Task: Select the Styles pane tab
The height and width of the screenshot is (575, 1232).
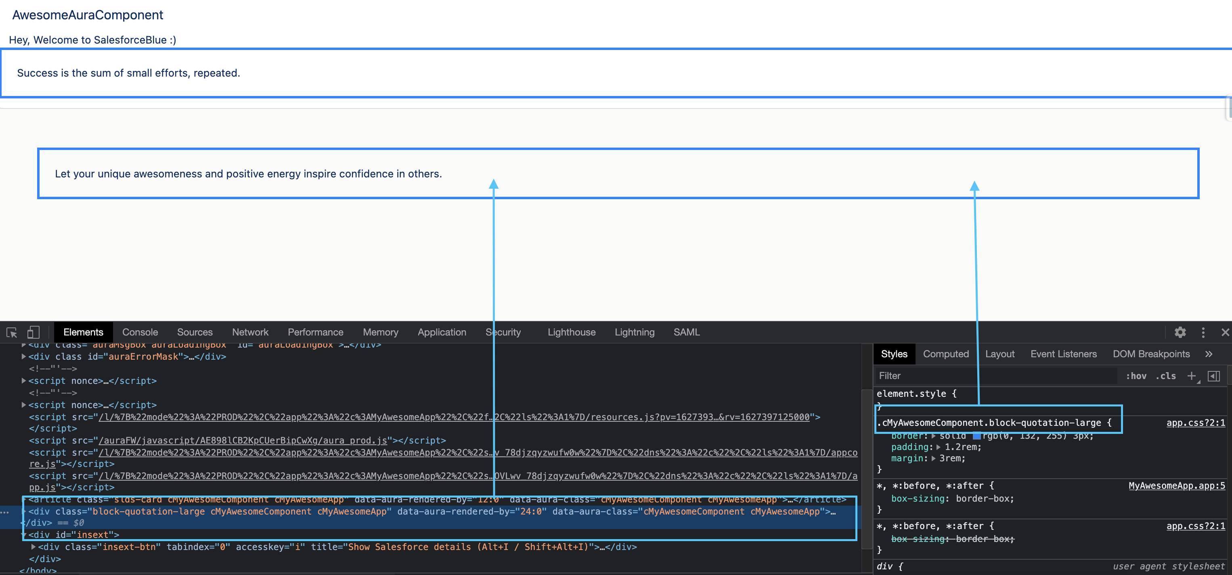Action: [x=894, y=354]
